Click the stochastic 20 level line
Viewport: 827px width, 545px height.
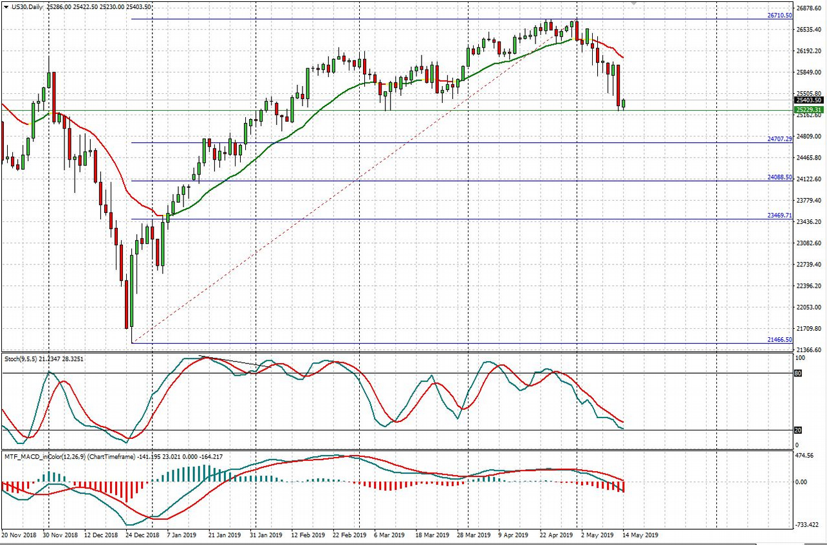point(386,429)
